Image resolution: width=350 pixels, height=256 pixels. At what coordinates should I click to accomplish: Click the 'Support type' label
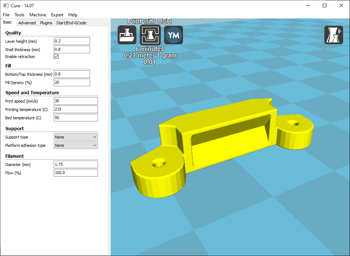tap(16, 137)
